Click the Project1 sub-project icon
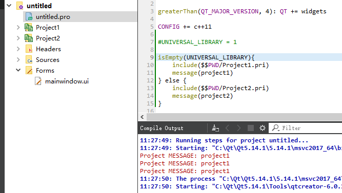Image resolution: width=342 pixels, height=193 pixels. click(29, 28)
